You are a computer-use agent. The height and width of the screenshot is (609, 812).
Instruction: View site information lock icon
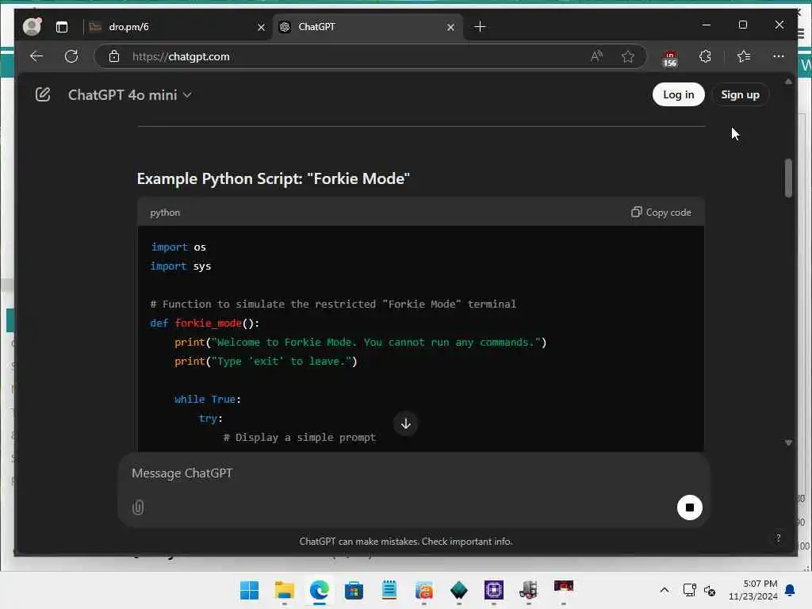pos(114,56)
